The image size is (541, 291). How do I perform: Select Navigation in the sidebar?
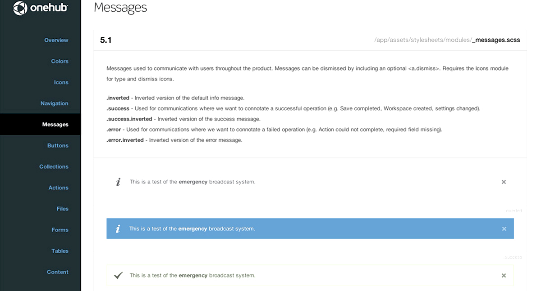tap(55, 103)
